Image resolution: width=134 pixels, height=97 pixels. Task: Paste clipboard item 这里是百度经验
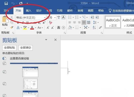coord(19,59)
